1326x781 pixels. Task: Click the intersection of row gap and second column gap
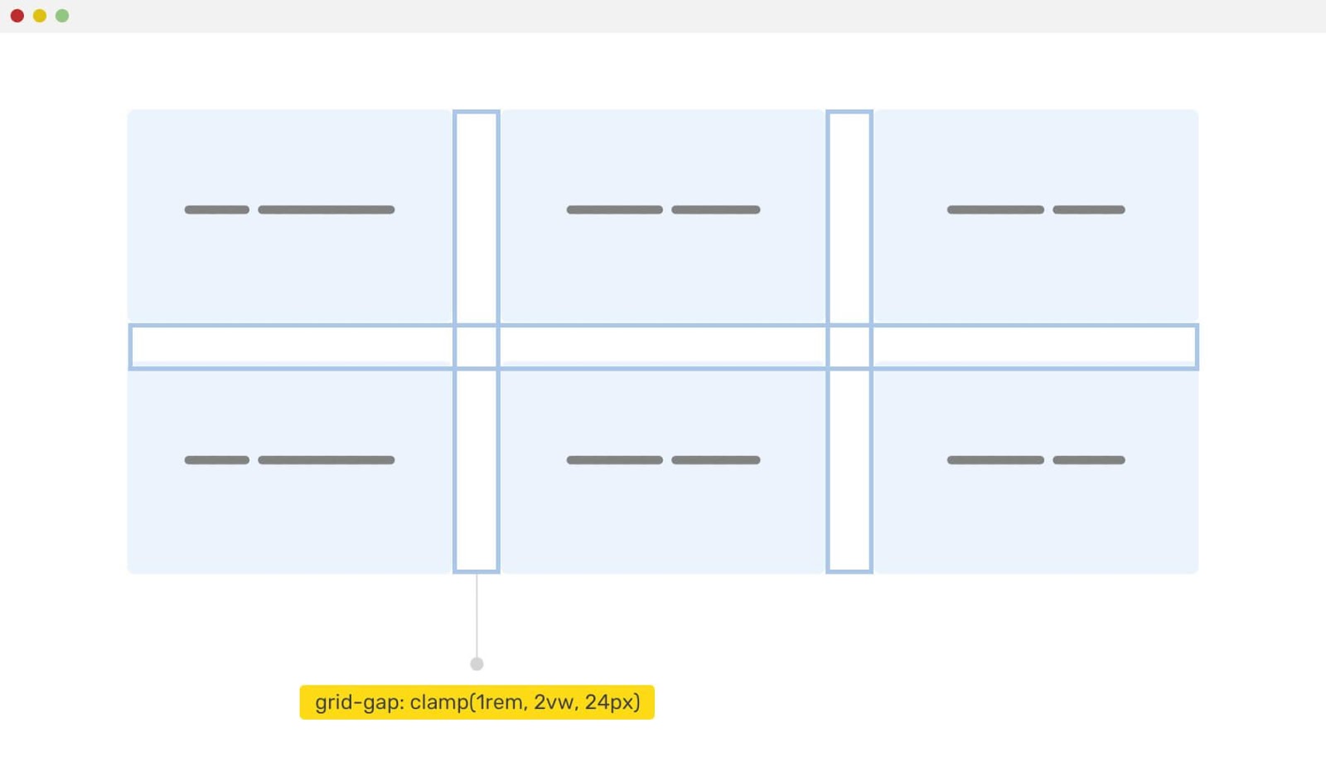point(849,347)
